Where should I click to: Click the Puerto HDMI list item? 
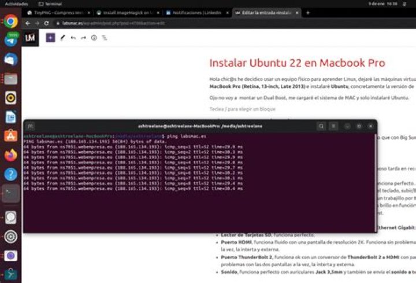[x=318, y=246]
